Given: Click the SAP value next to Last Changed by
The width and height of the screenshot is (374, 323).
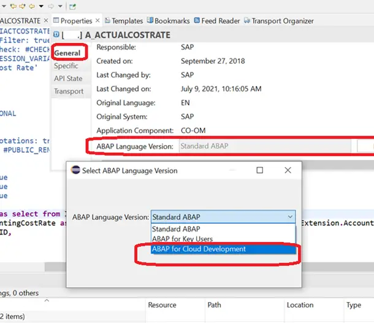Looking at the screenshot, I should click(x=187, y=75).
